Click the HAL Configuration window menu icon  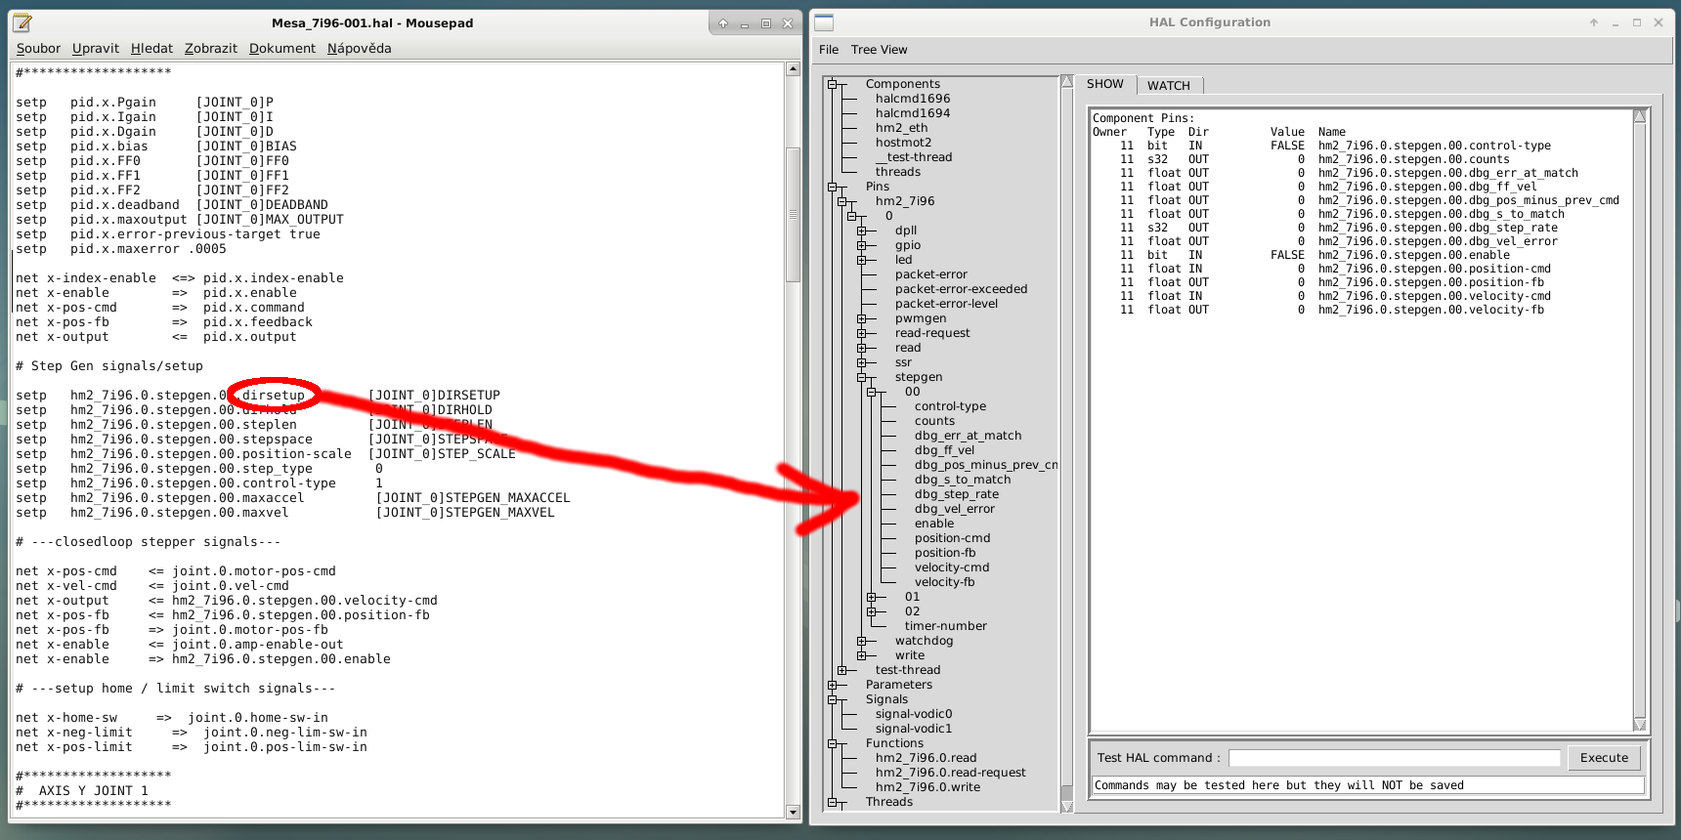[x=824, y=22]
